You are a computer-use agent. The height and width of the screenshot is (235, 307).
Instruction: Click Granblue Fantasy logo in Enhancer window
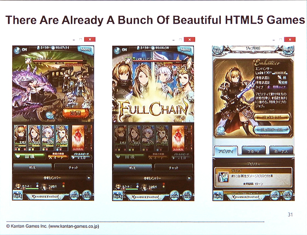click(x=246, y=197)
